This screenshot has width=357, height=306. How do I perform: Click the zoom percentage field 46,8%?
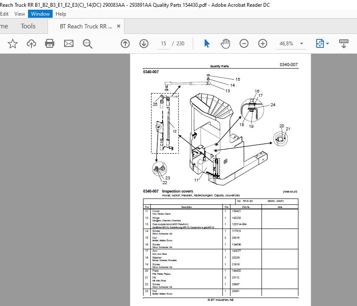point(287,44)
